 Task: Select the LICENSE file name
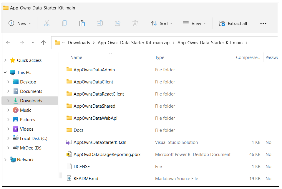coord(82,167)
